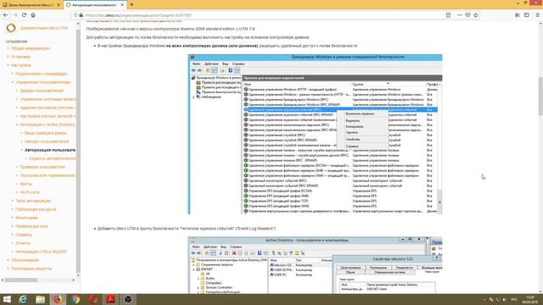This screenshot has width=543, height=305.
Task: Expand the Установка tree arrow
Action: [8, 57]
